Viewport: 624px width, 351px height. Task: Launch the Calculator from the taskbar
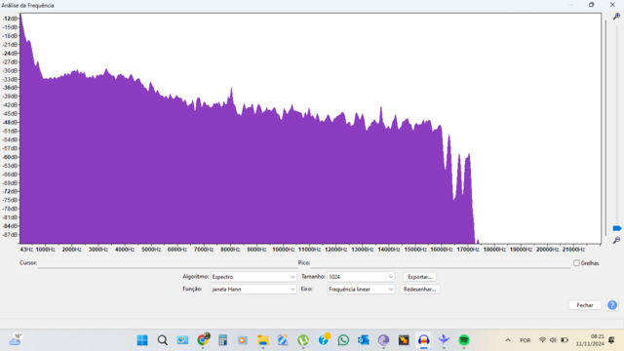223,340
